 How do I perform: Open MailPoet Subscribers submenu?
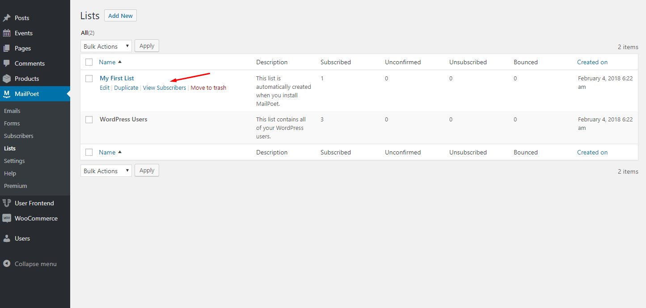pyautogui.click(x=19, y=136)
